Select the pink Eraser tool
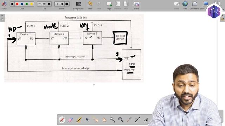This screenshot has height=126, width=225. coord(70,120)
